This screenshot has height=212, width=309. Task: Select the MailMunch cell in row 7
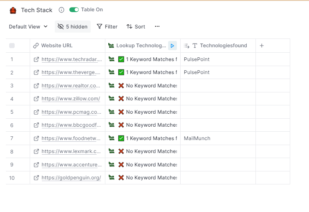pyautogui.click(x=218, y=138)
